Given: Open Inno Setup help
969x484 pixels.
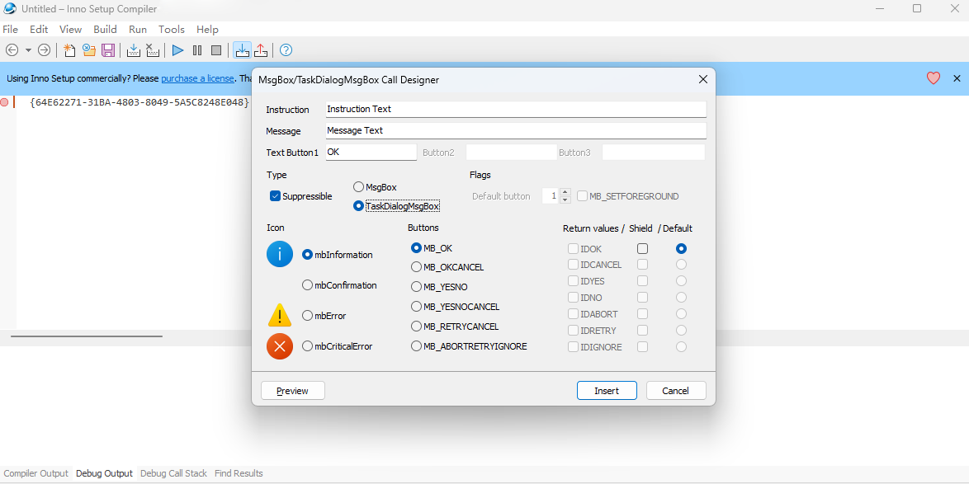Looking at the screenshot, I should click(x=286, y=50).
